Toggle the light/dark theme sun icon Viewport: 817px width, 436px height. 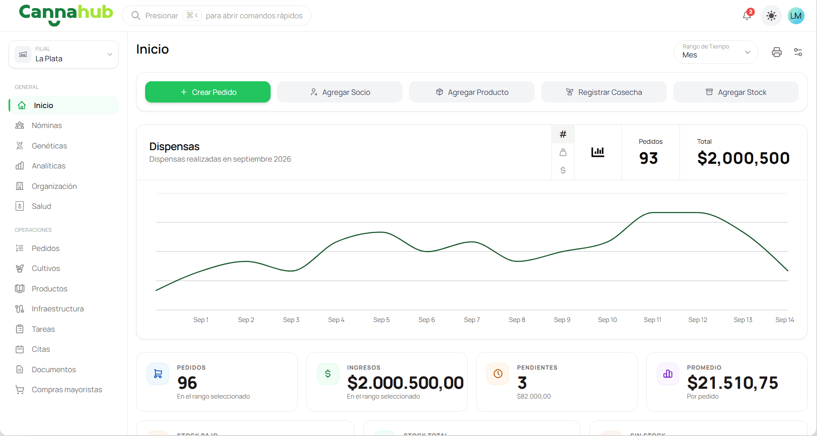click(771, 16)
